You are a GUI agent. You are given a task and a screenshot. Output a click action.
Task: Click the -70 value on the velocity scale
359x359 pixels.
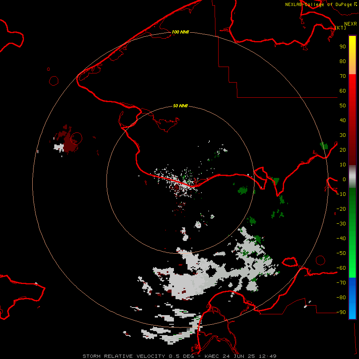(341, 283)
